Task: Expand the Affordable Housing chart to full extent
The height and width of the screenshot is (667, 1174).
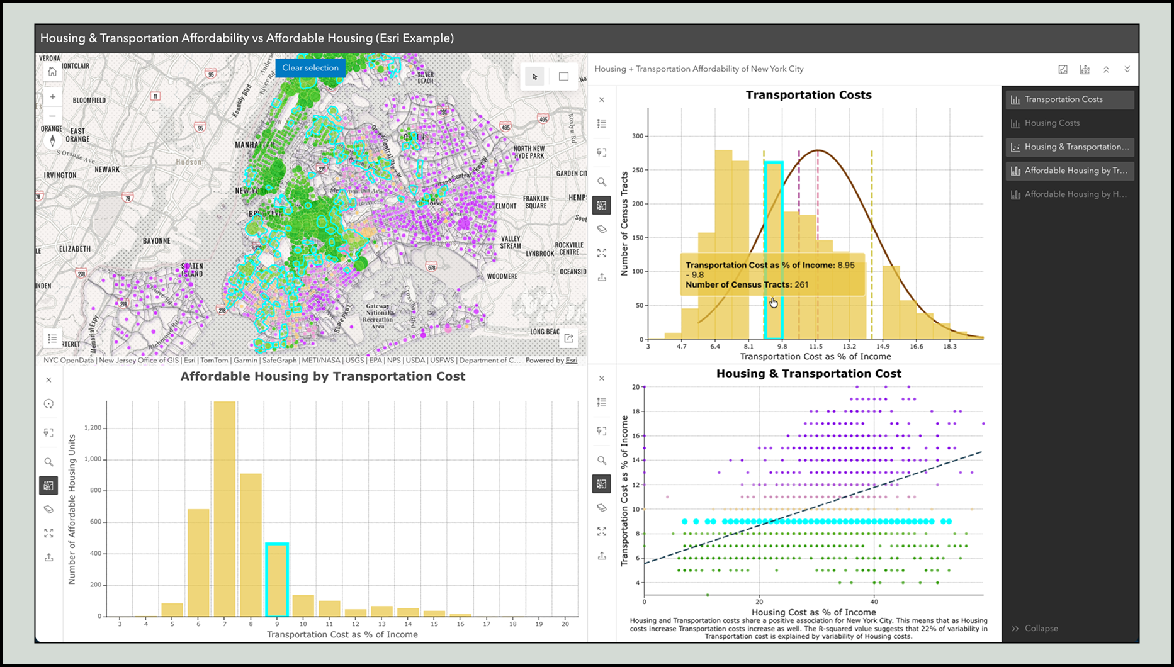Action: pyautogui.click(x=48, y=533)
